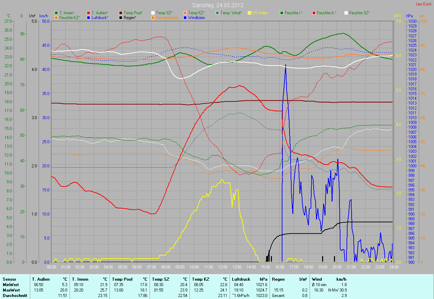Click the Temp SZ minimum value '20.4'

pos(183,285)
